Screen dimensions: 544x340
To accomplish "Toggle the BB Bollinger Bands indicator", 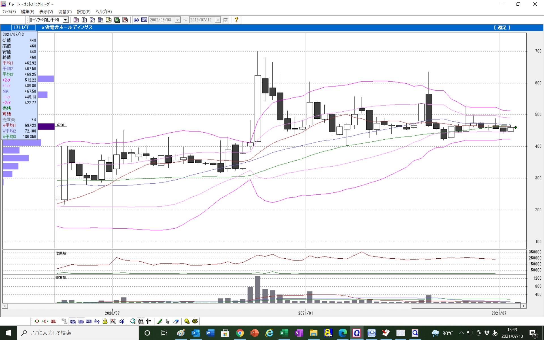I will (81, 321).
